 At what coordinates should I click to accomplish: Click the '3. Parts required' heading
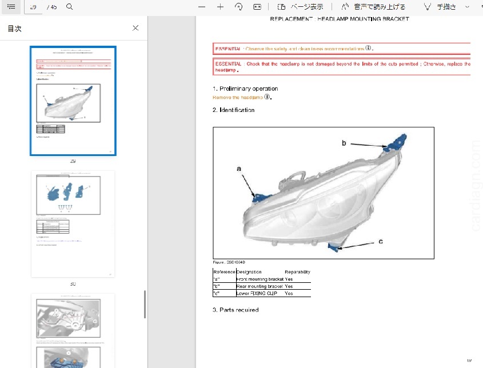(235, 310)
